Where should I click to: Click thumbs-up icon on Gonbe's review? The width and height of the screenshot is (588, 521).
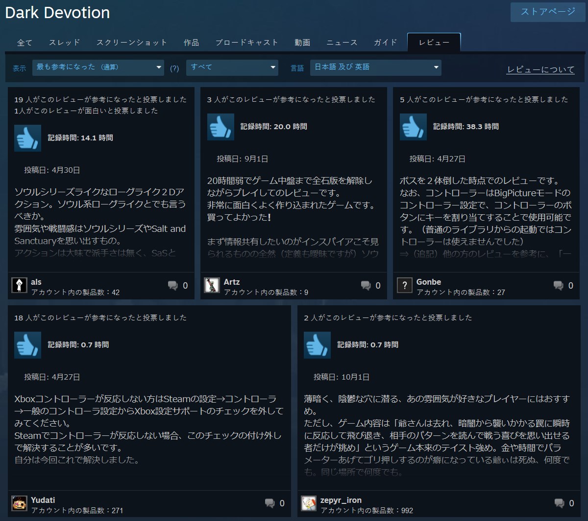point(413,127)
